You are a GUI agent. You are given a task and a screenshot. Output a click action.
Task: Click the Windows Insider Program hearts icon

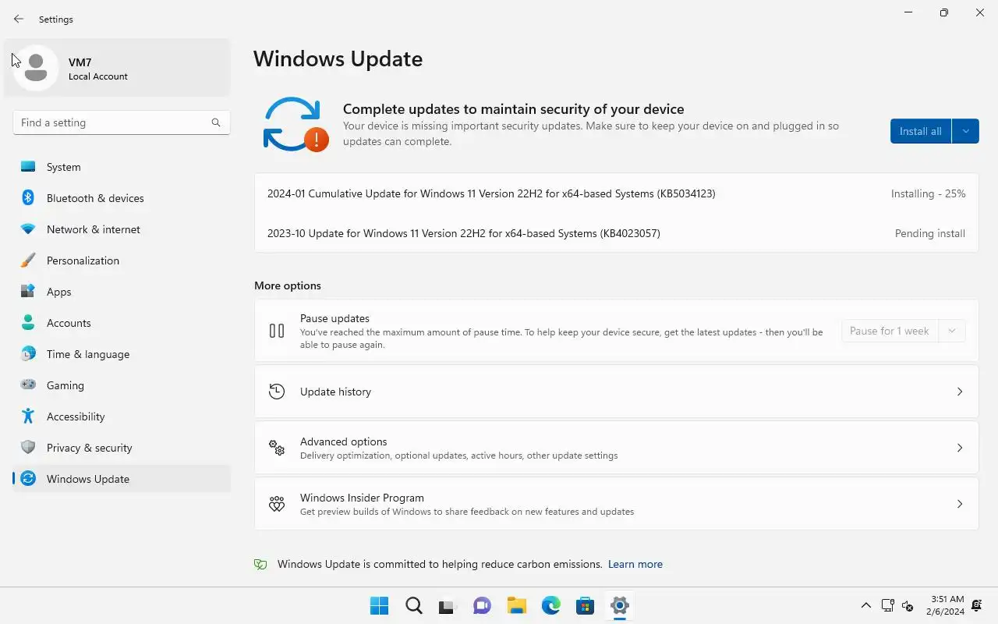coord(277,504)
